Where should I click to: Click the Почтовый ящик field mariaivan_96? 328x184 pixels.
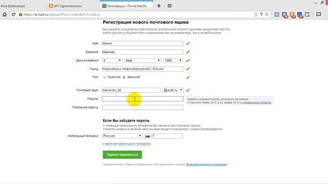tap(131, 90)
